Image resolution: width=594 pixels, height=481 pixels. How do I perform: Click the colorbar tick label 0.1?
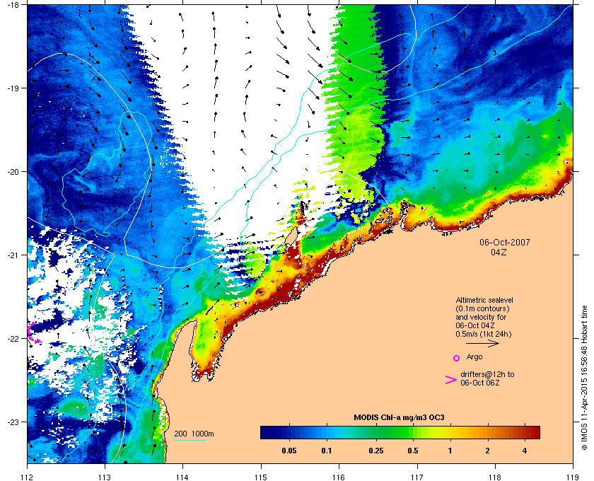click(x=327, y=451)
